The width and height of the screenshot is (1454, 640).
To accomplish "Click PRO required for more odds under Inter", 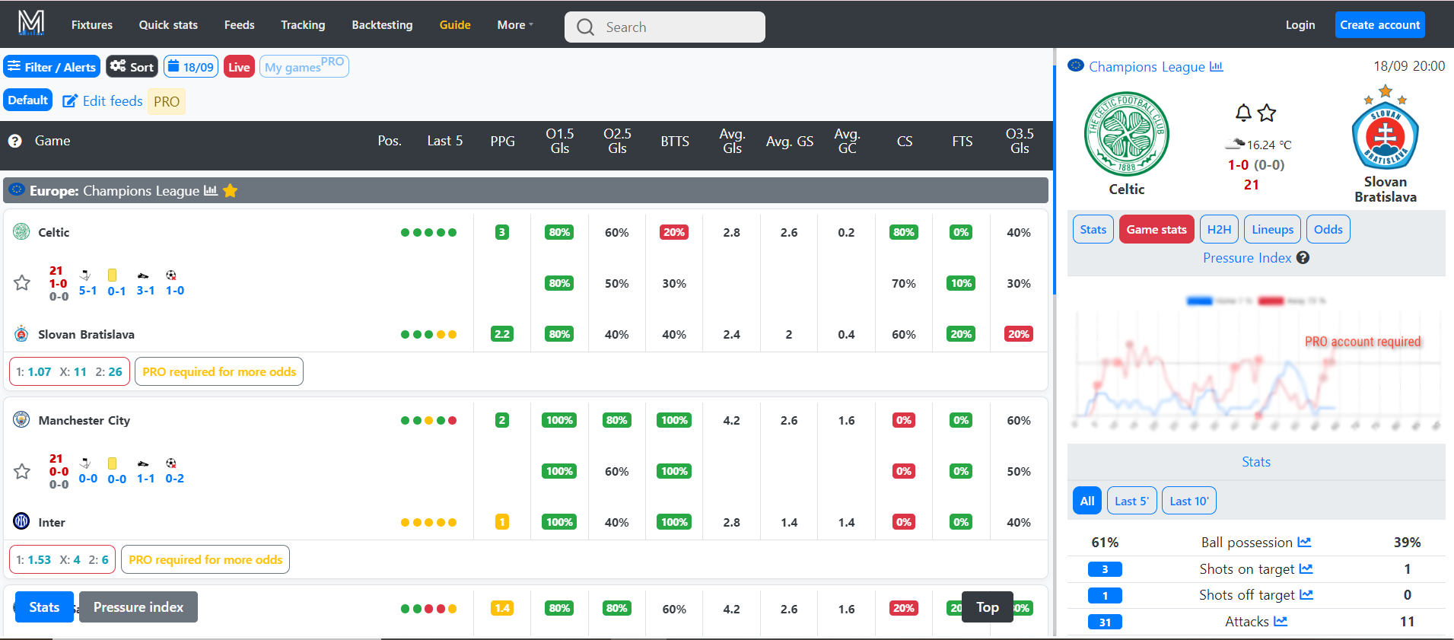I will (x=205, y=559).
